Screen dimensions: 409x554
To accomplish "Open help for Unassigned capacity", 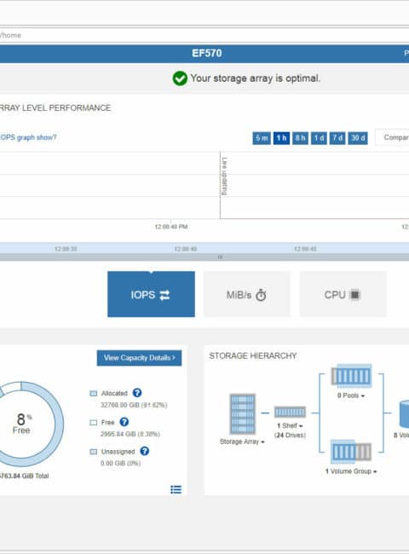I will click(x=145, y=451).
